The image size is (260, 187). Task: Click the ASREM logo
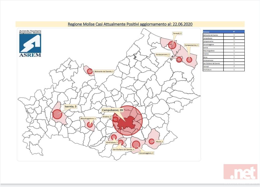[x=30, y=43]
